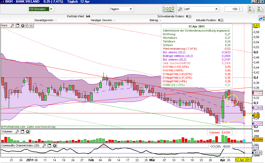Cancel pending orders via Schwebende Orders X

coord(190,16)
